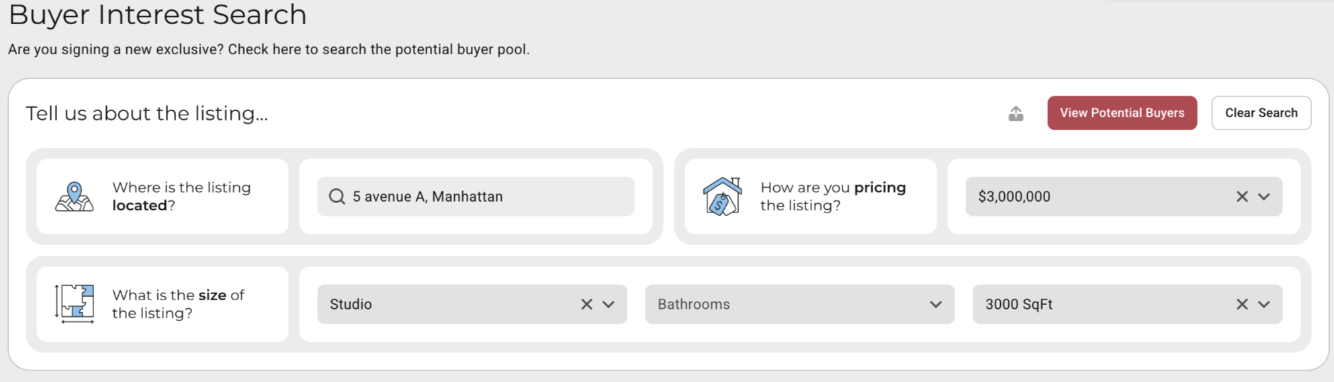This screenshot has height=382, width=1334.
Task: Expand the 3000 SqFt dropdown chevron
Action: [x=1264, y=304]
